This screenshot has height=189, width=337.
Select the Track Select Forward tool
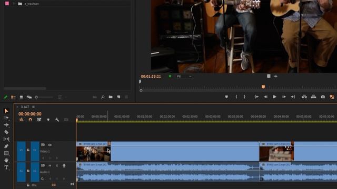(6, 118)
